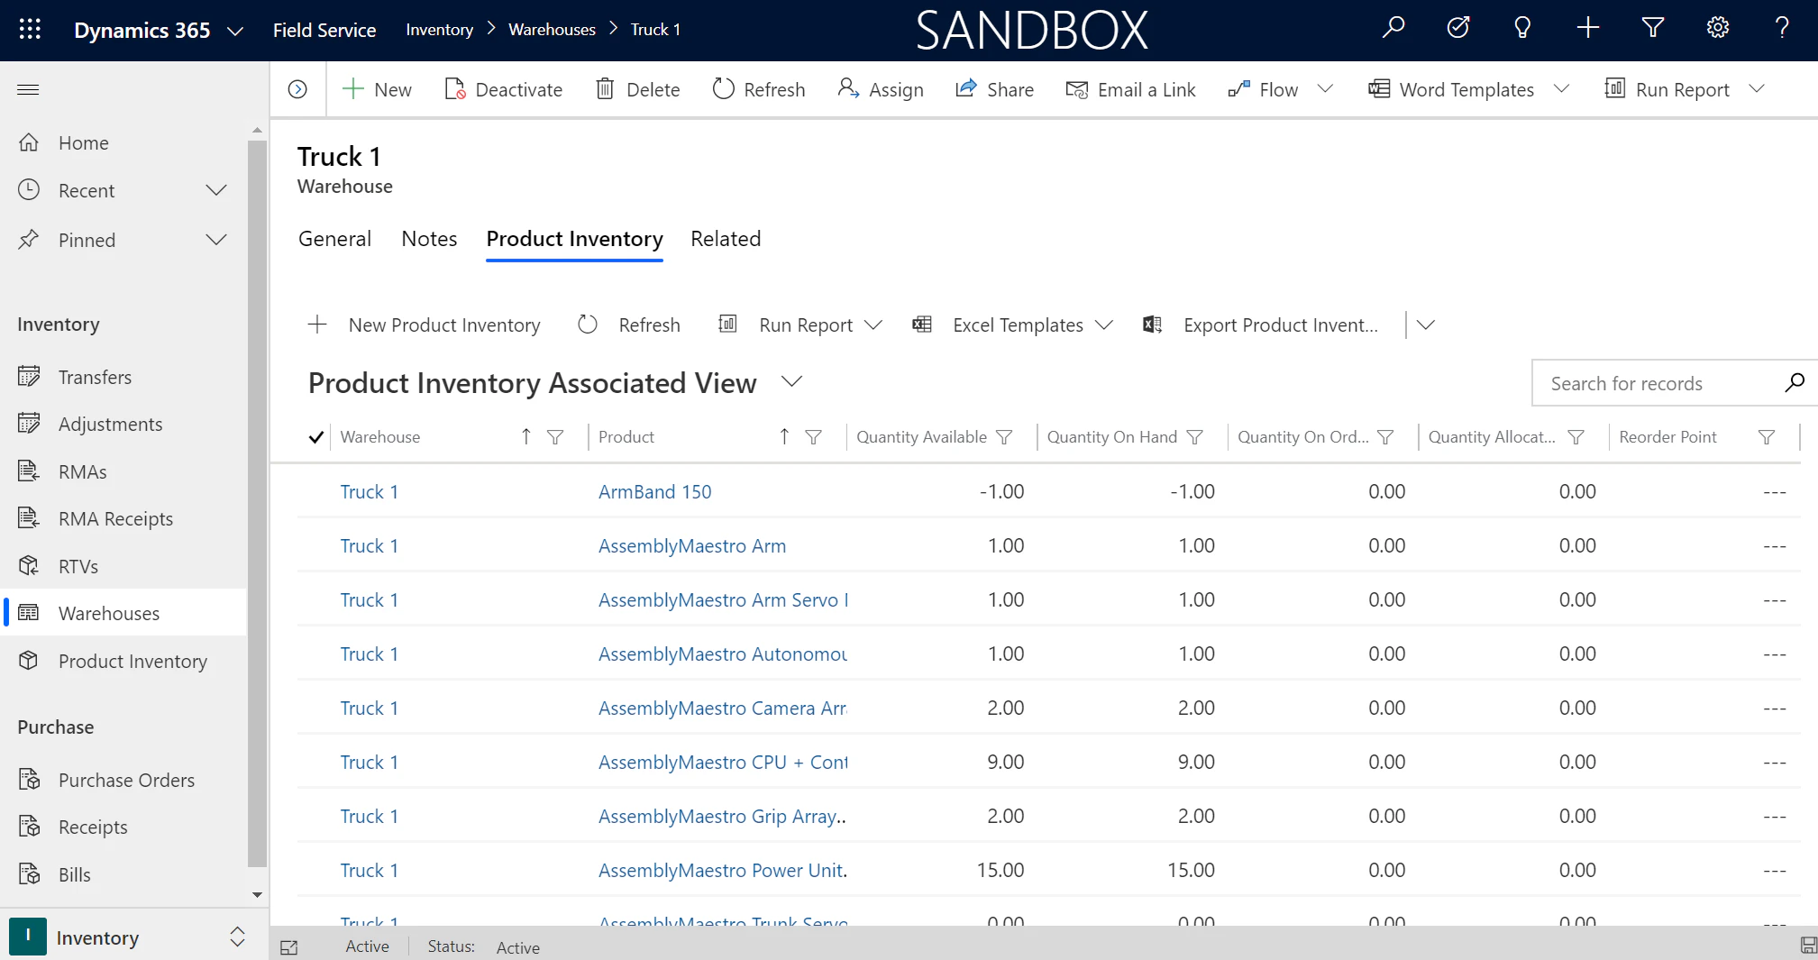This screenshot has width=1818, height=960.
Task: Open the assistant lightbulb icon
Action: tap(1522, 28)
